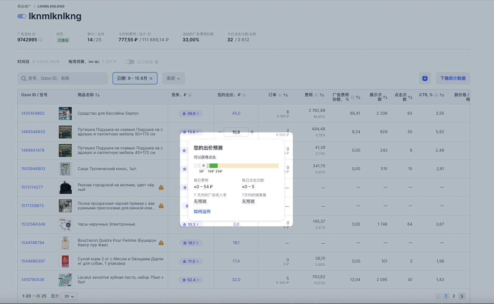
Task: Click the green range of forecast bar
Action: pyautogui.click(x=214, y=166)
